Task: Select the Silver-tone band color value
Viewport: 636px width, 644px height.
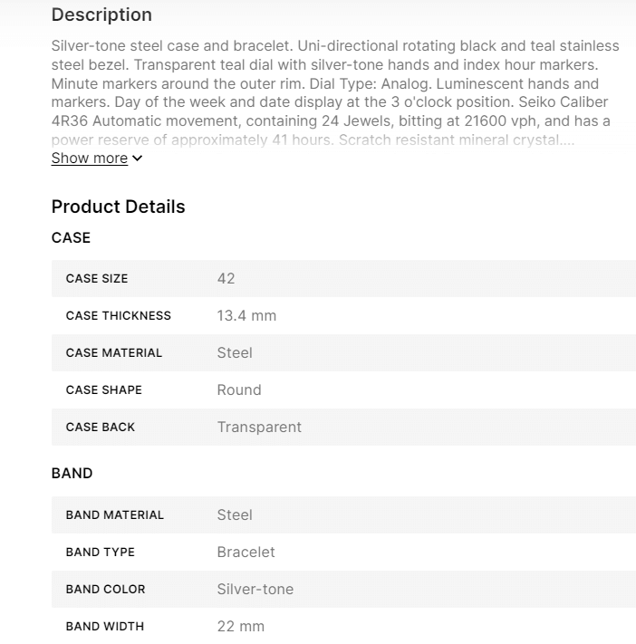Action: point(255,590)
